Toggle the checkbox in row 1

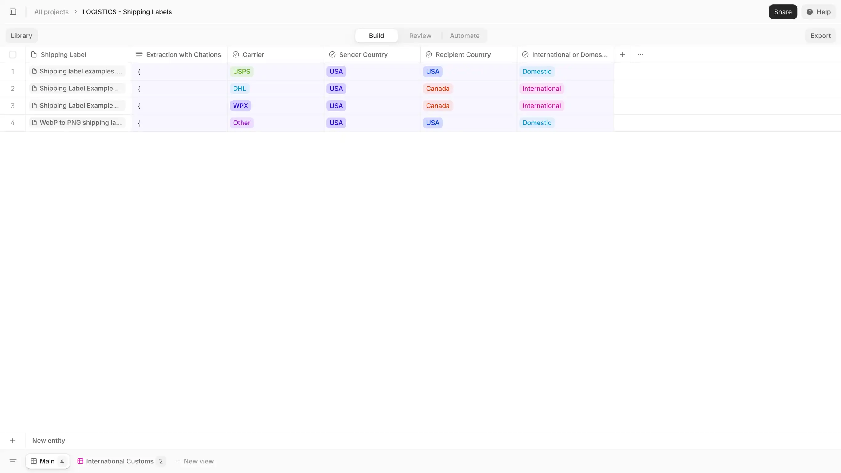click(13, 71)
